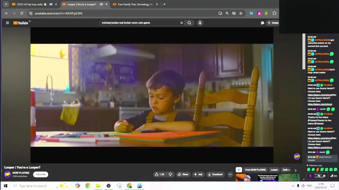The width and height of the screenshot is (339, 190).
Task: Open first recommended video thumbnail
Action: tap(246, 178)
